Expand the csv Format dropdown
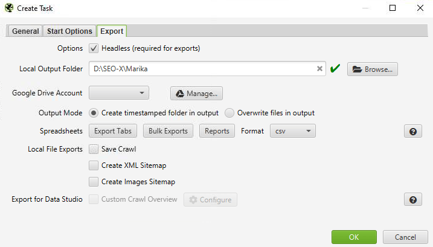 pyautogui.click(x=293, y=131)
